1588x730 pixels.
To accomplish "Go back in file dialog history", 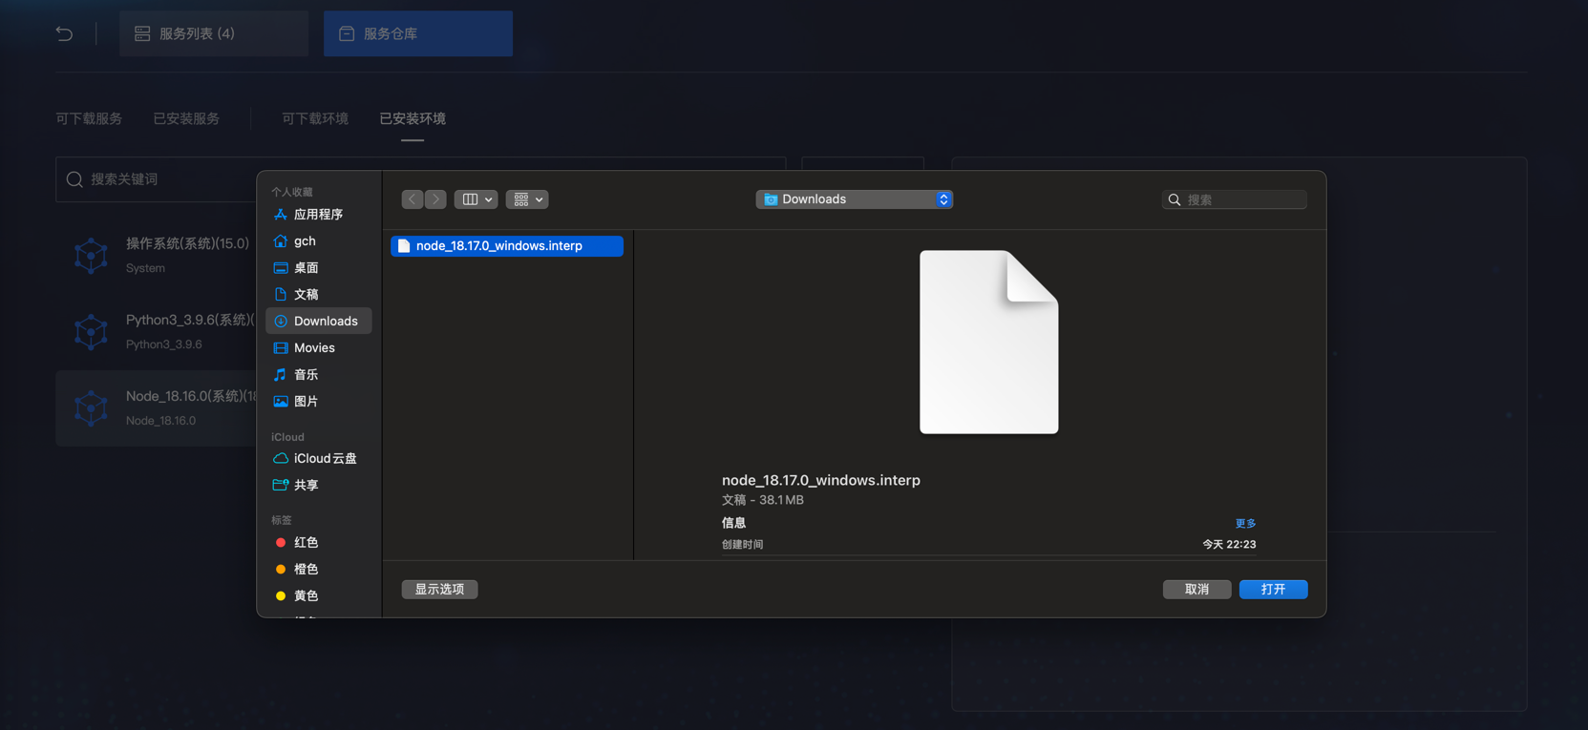I will click(413, 199).
